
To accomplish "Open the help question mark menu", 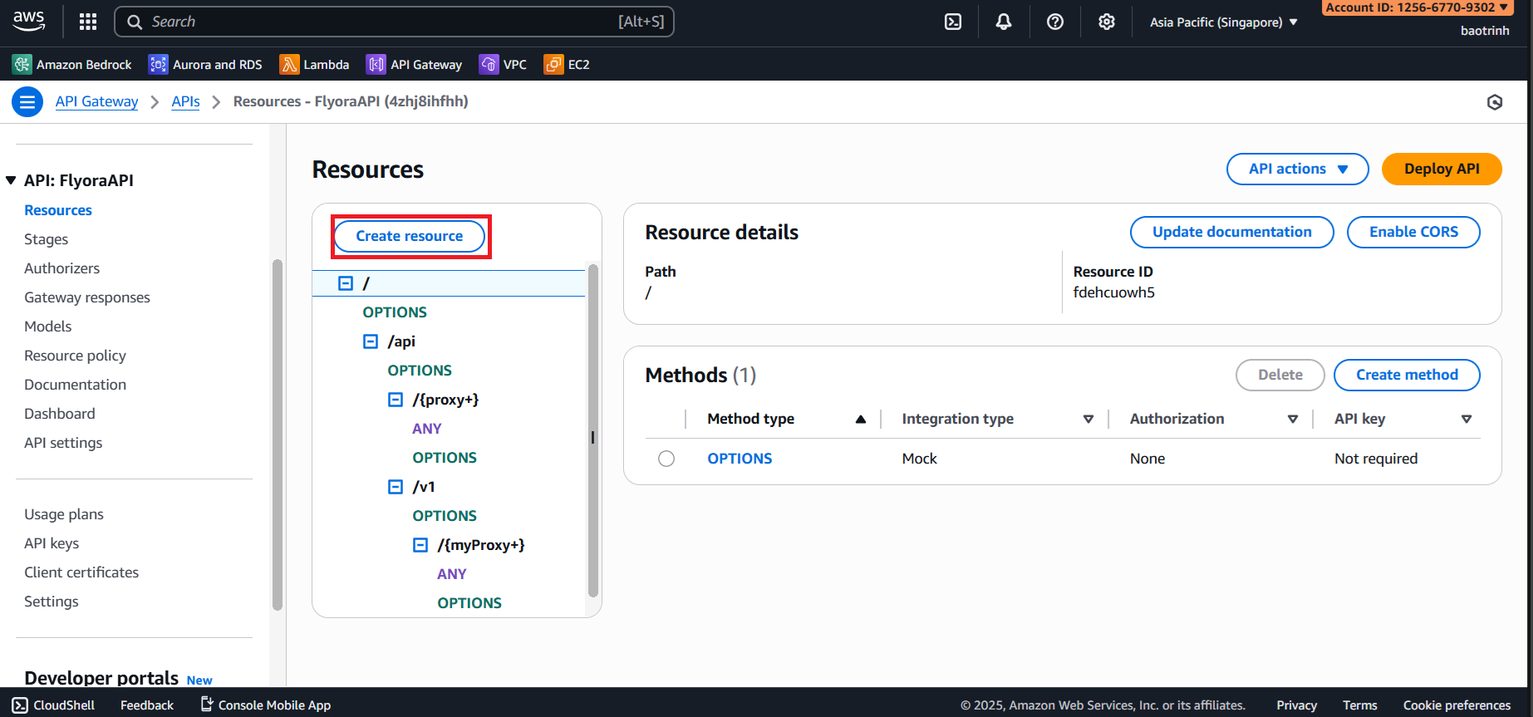I will [1055, 22].
